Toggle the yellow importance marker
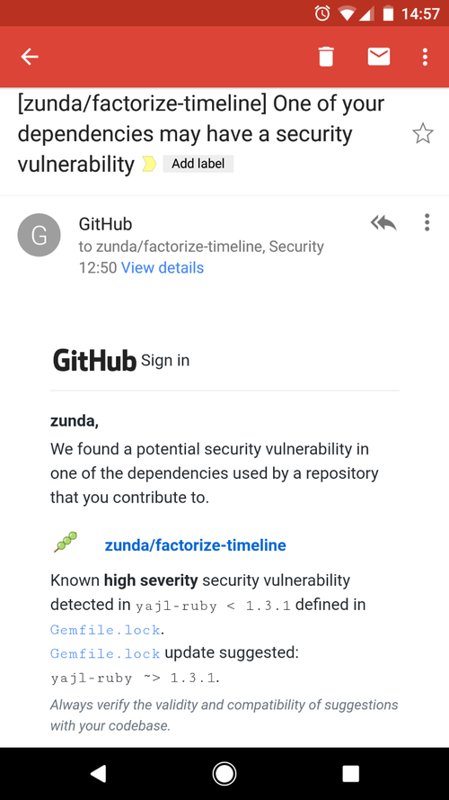 pyautogui.click(x=149, y=164)
